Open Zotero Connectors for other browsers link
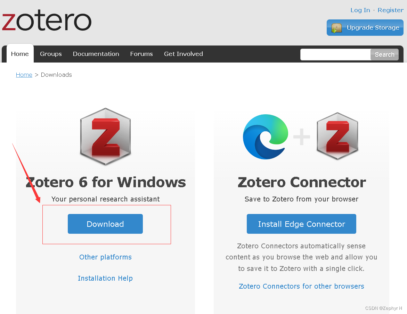This screenshot has width=407, height=314. (x=301, y=286)
